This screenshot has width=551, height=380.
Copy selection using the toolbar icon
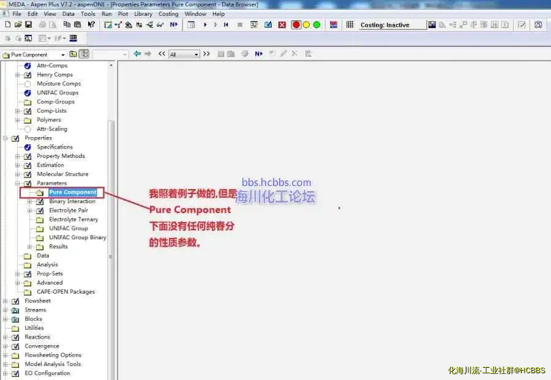pos(67,24)
